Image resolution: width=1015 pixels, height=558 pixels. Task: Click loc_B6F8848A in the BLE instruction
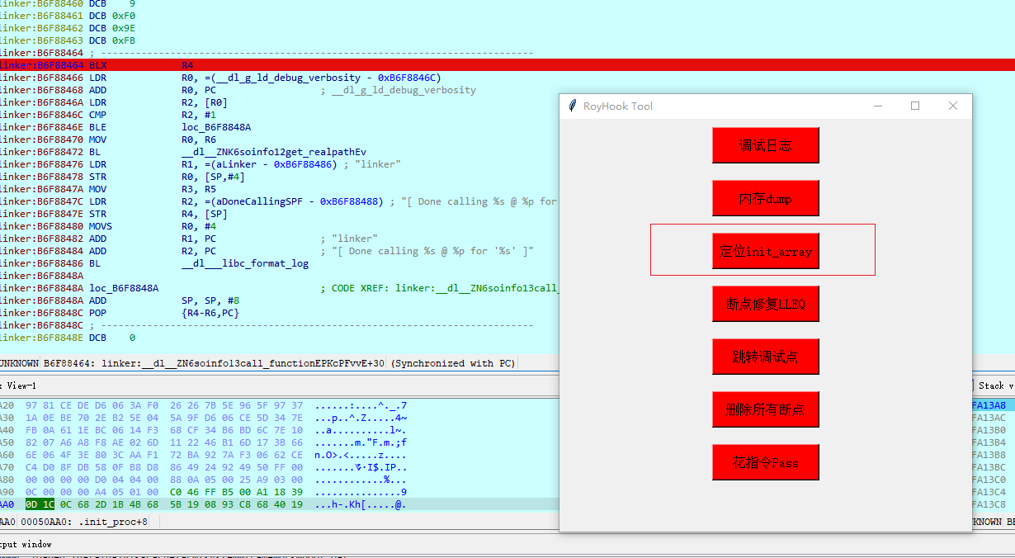[216, 127]
